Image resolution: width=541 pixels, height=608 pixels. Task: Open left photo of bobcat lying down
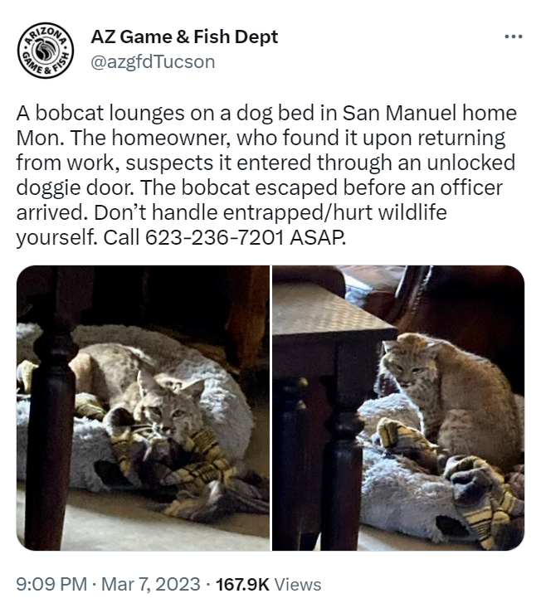click(143, 408)
